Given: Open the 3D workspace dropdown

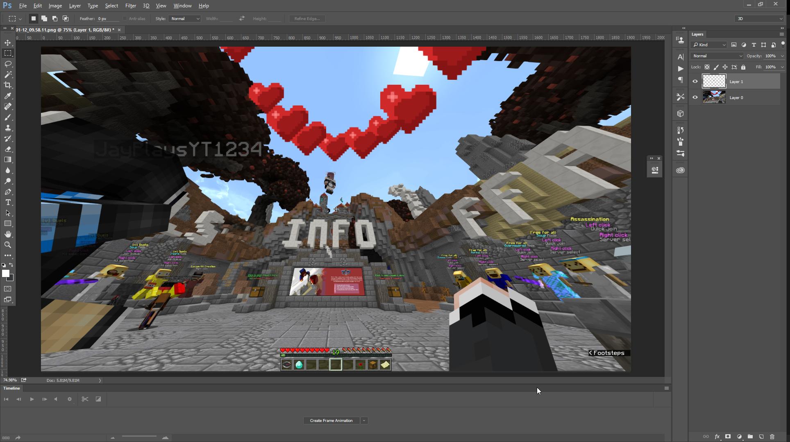Looking at the screenshot, I should 759,18.
